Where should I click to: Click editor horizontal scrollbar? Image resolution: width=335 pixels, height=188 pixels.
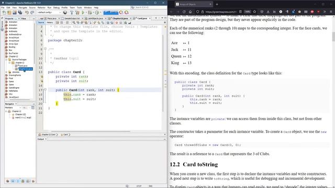pos(90,131)
